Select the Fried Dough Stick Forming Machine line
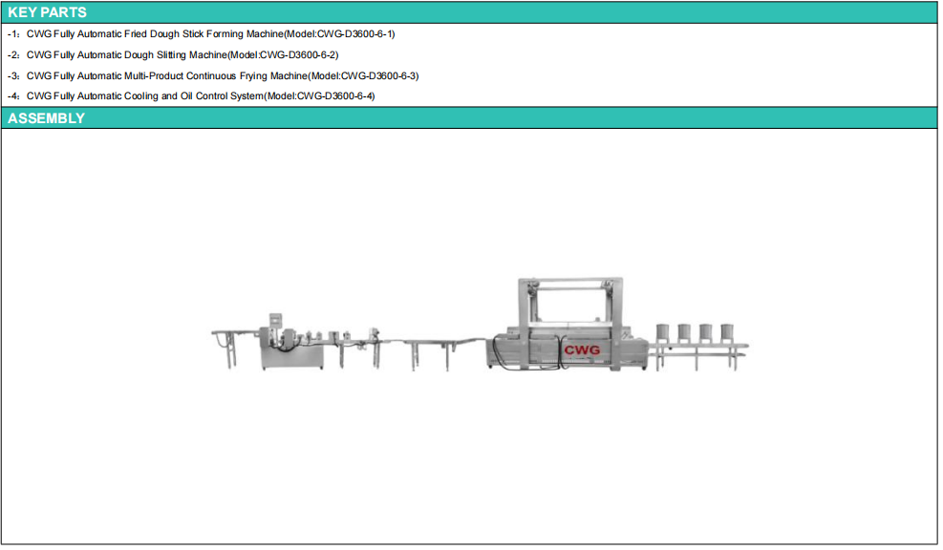Image resolution: width=943 pixels, height=550 pixels. click(210, 34)
